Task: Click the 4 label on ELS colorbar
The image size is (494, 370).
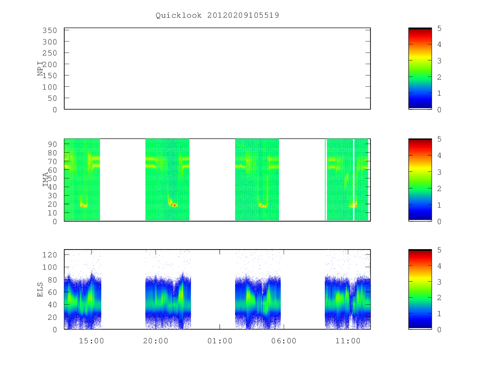Action: [439, 266]
